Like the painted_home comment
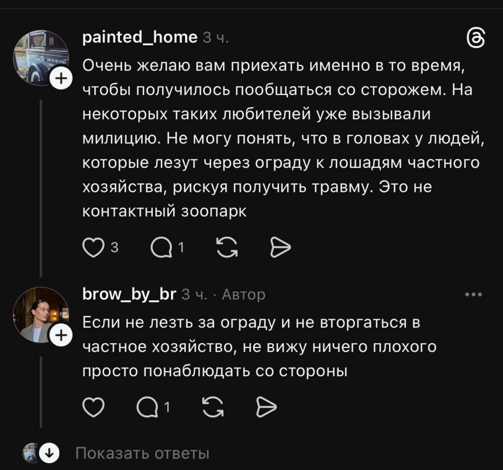Image resolution: width=503 pixels, height=470 pixels. click(91, 249)
